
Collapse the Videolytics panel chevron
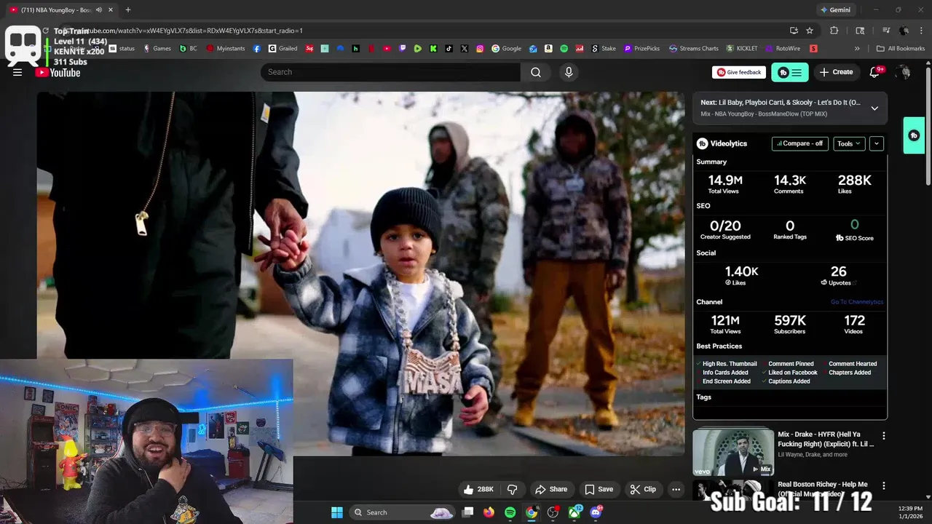tap(877, 143)
